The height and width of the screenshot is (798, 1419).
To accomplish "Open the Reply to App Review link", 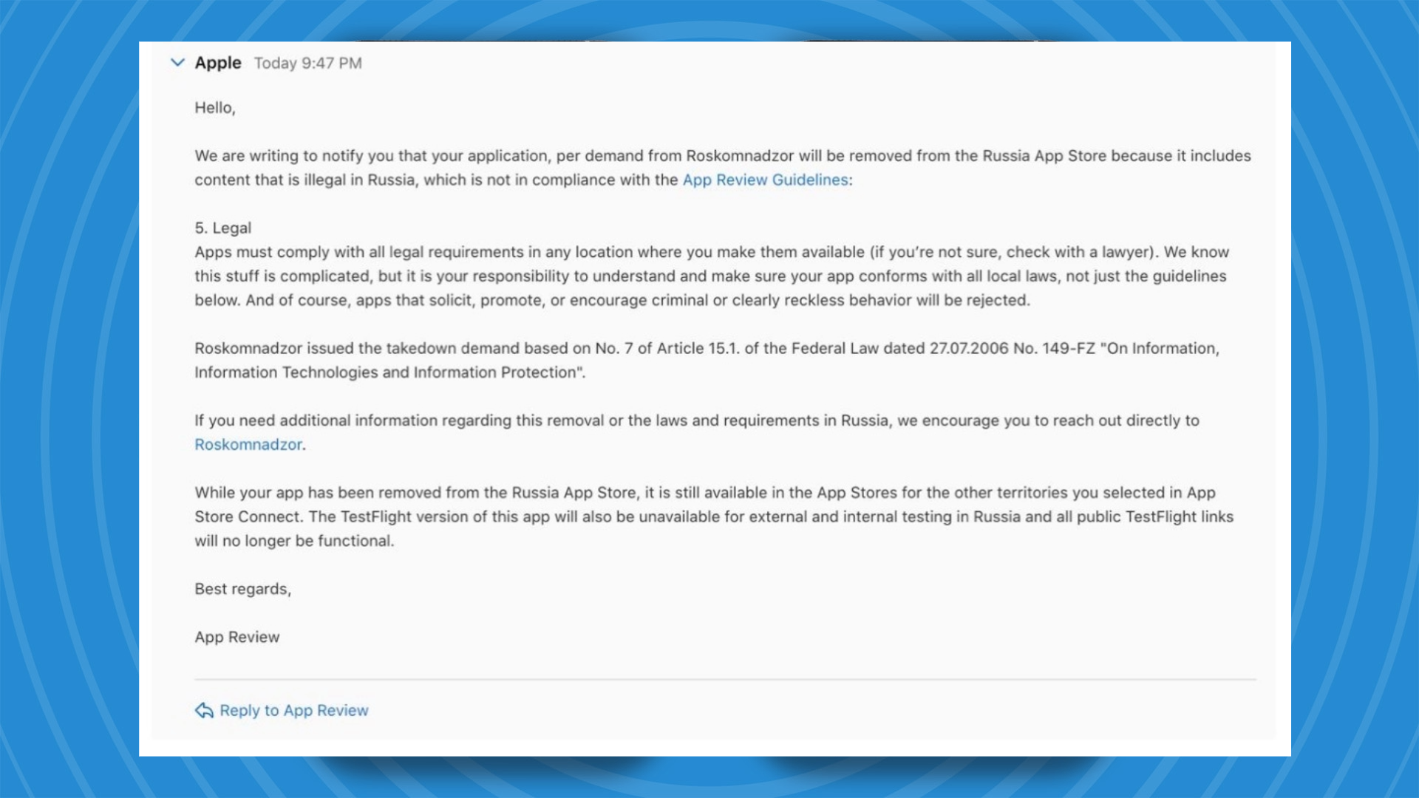I will 293,711.
